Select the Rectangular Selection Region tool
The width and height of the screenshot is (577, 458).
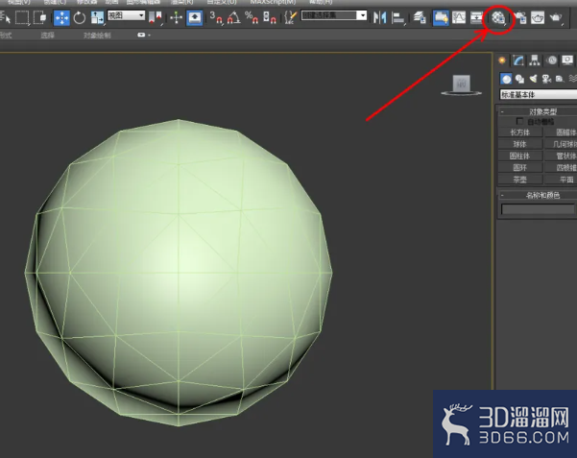[22, 17]
